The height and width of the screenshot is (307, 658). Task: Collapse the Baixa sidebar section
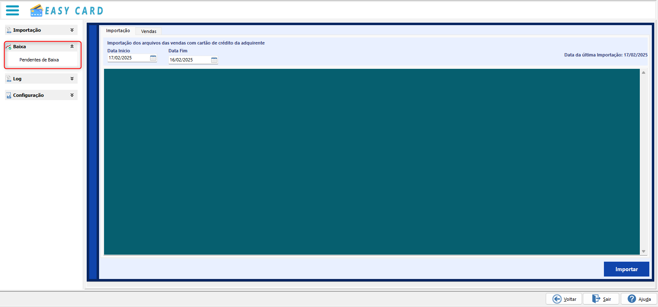72,47
